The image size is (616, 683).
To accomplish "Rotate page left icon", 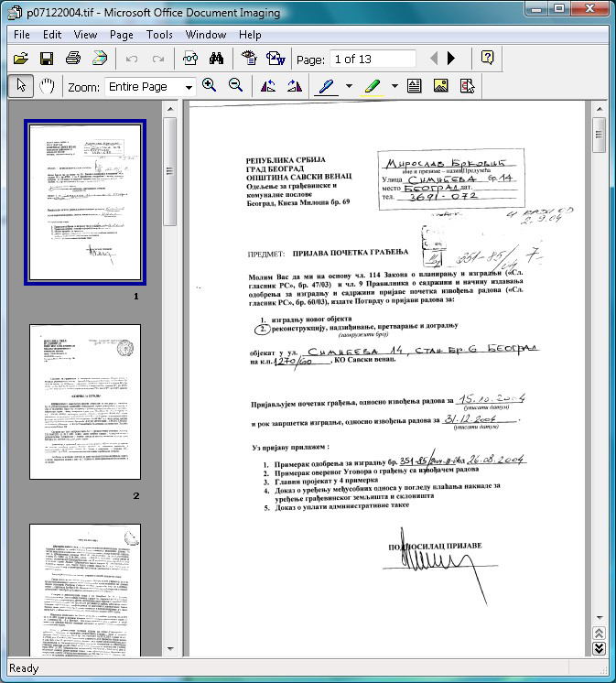I will pyautogui.click(x=268, y=86).
